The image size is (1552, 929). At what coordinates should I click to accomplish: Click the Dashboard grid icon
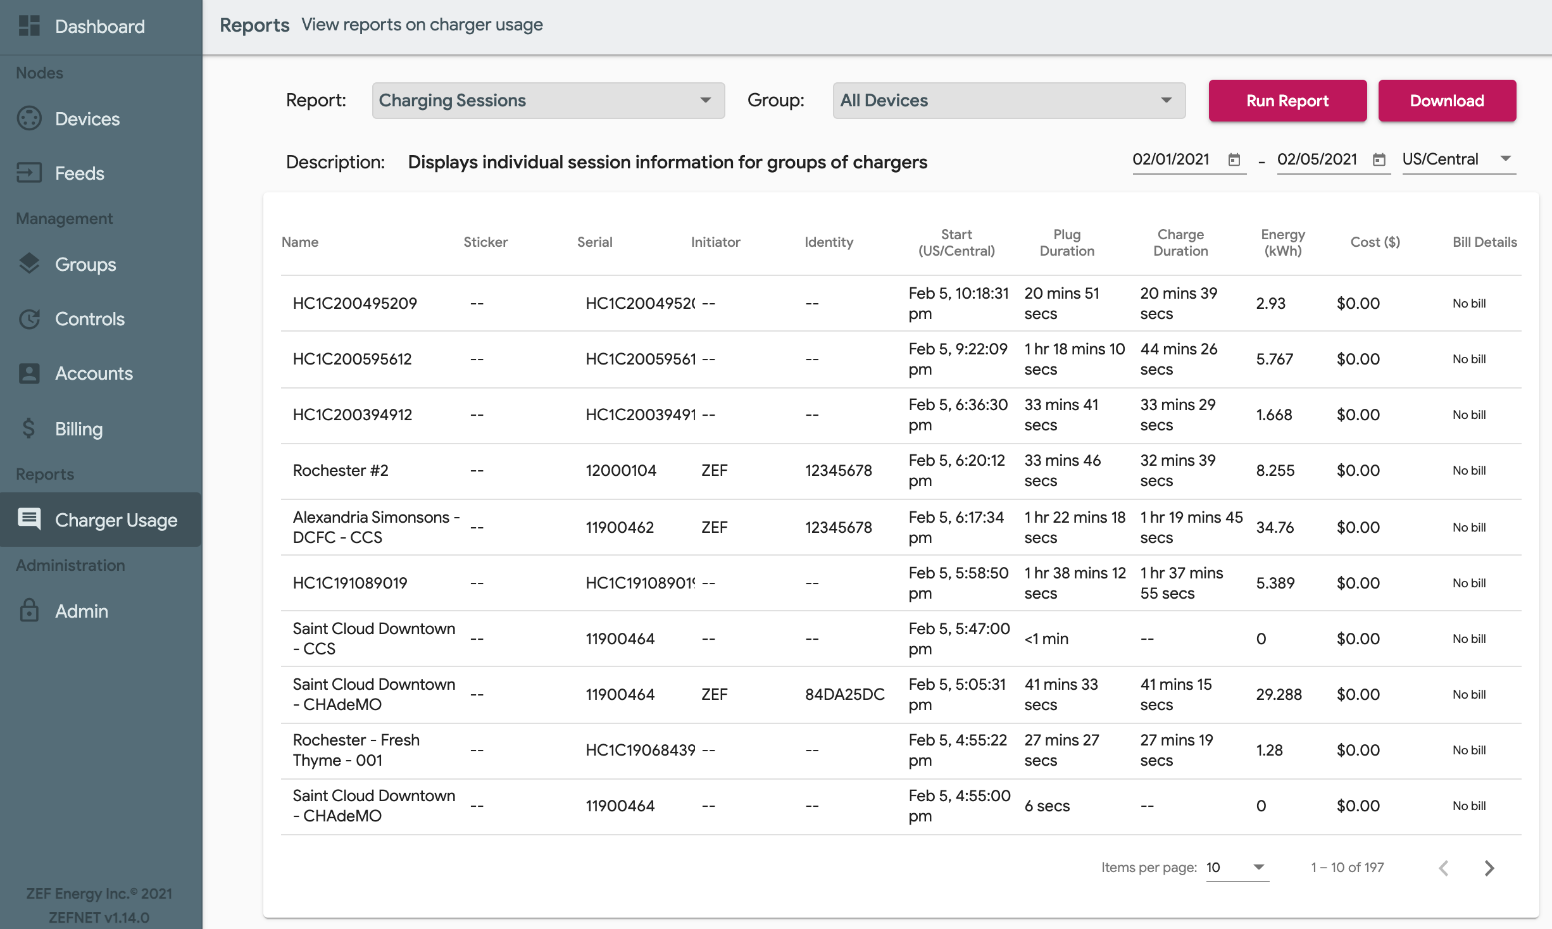(29, 26)
